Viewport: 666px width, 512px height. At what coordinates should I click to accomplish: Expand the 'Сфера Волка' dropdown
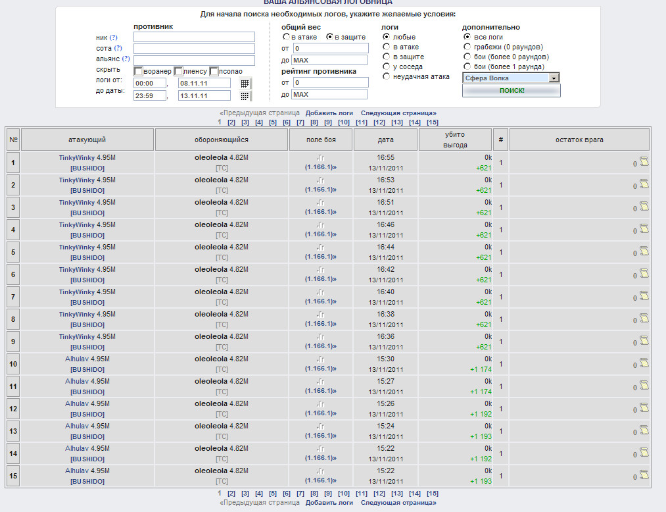point(554,78)
